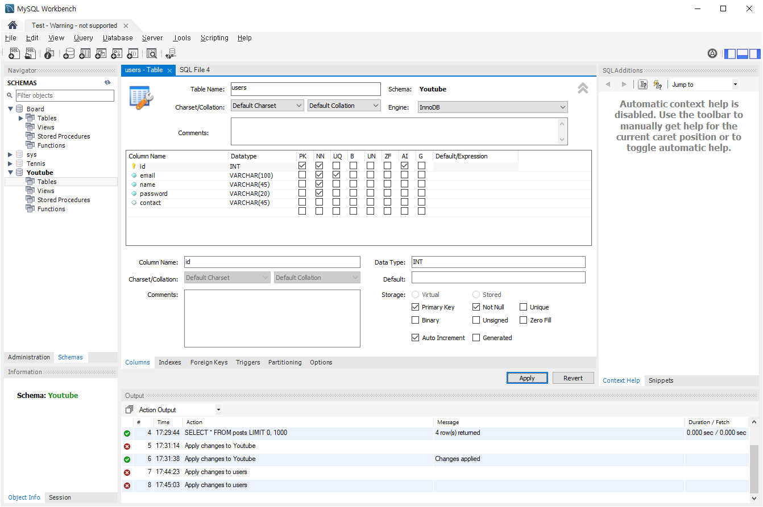Expand the sys schema

(x=10, y=154)
